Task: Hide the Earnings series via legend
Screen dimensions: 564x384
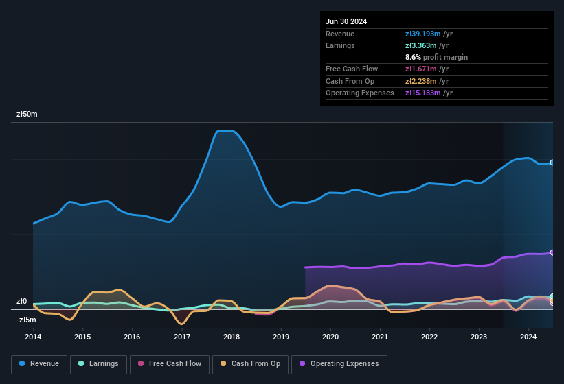Action: click(x=98, y=363)
